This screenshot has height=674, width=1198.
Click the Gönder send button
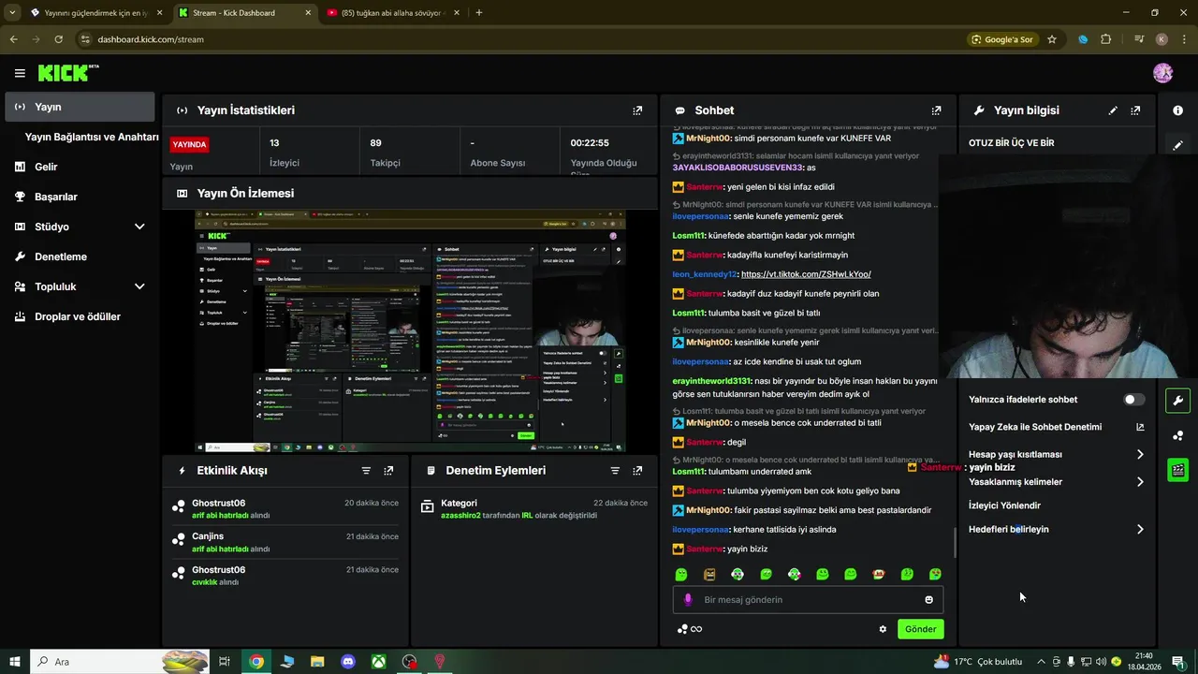point(920,629)
